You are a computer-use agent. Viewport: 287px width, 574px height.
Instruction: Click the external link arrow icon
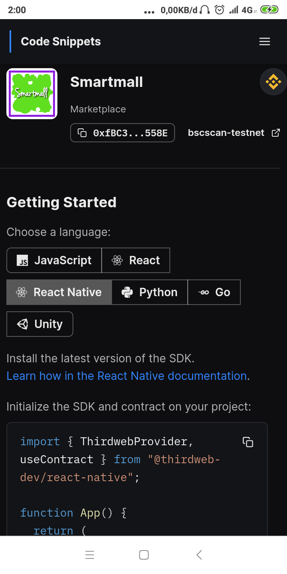tap(276, 133)
